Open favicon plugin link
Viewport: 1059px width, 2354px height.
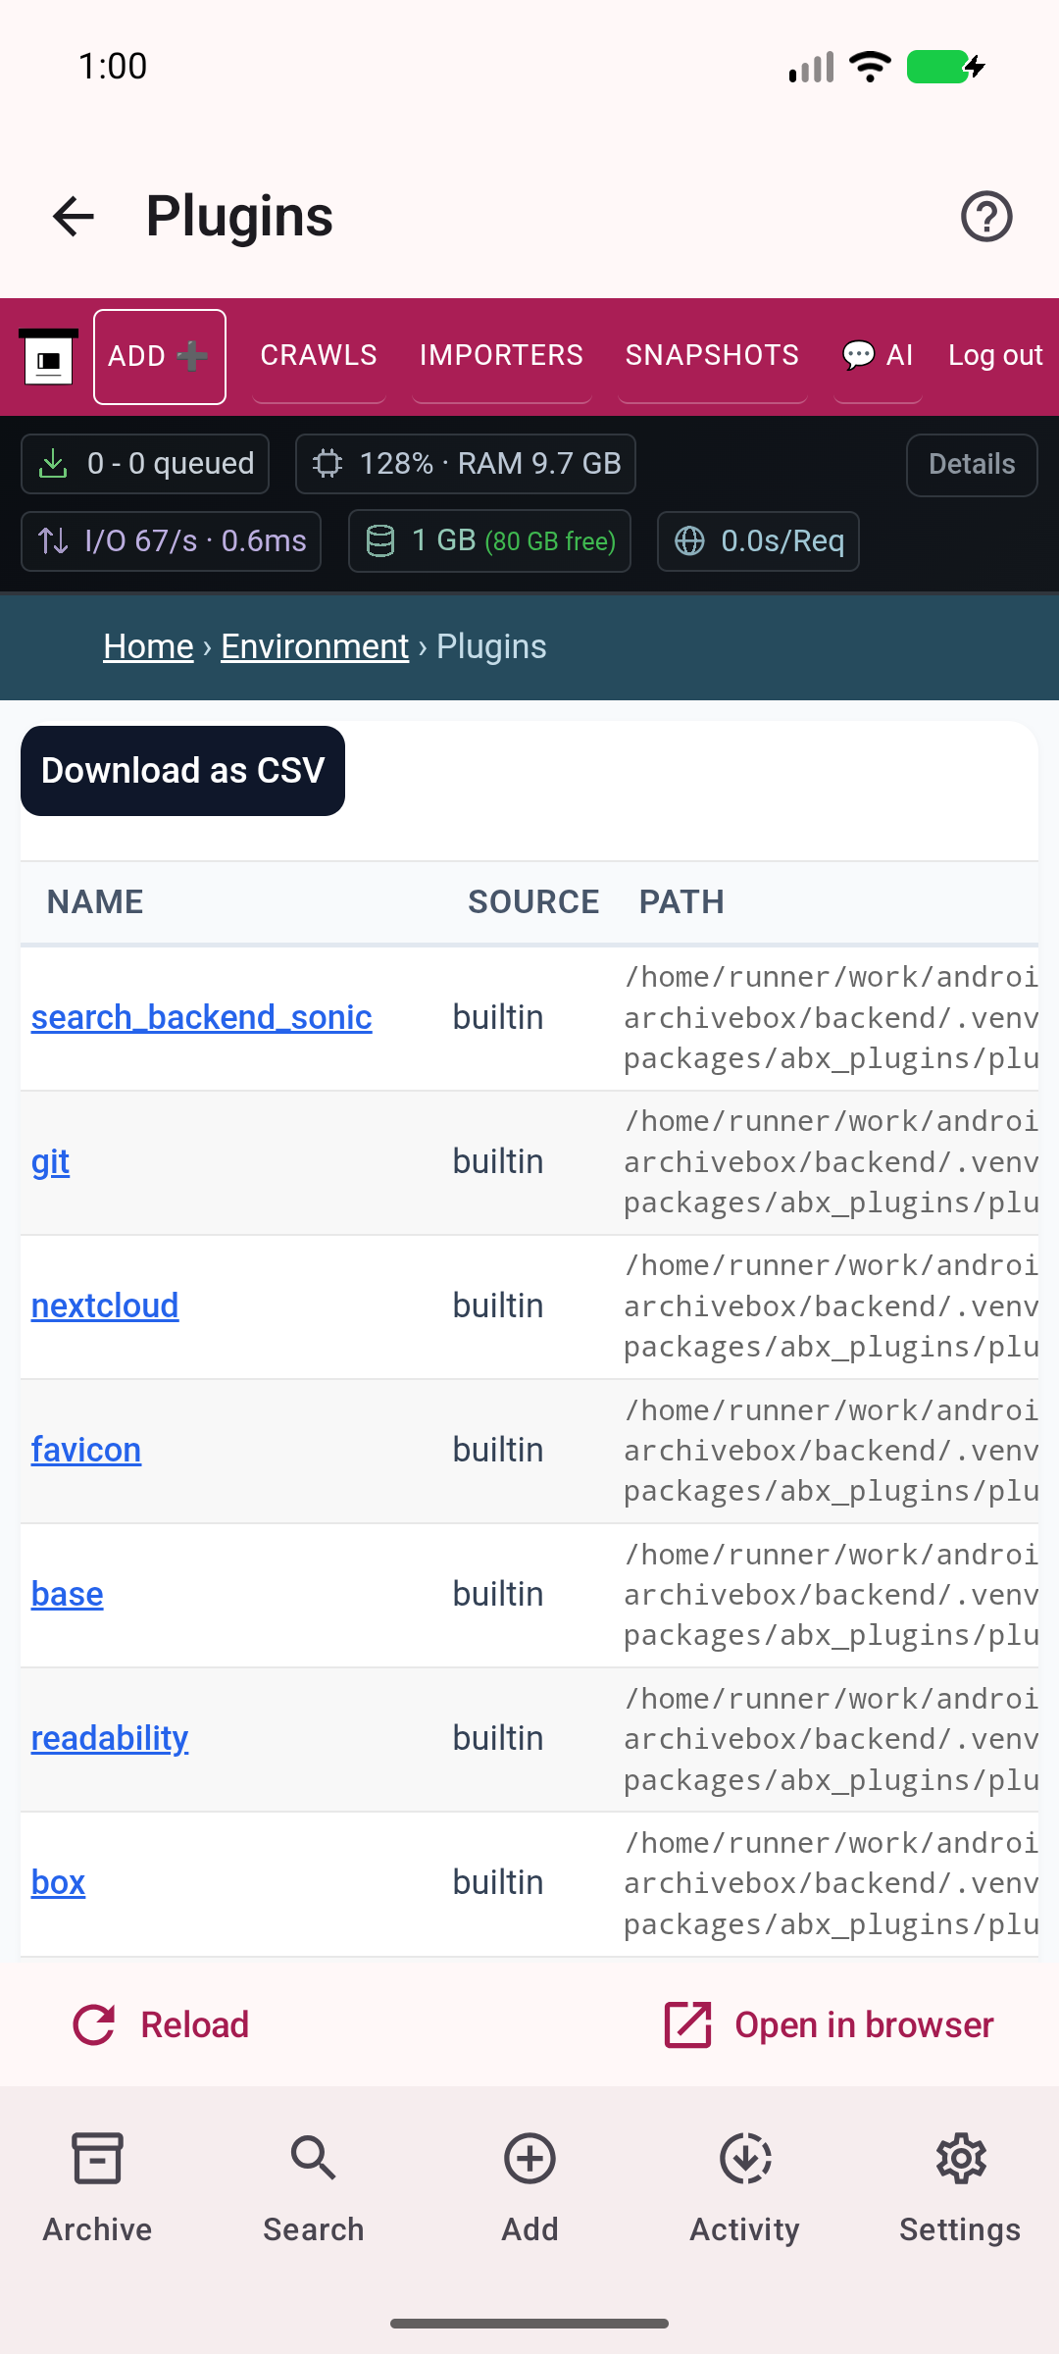86,1451
